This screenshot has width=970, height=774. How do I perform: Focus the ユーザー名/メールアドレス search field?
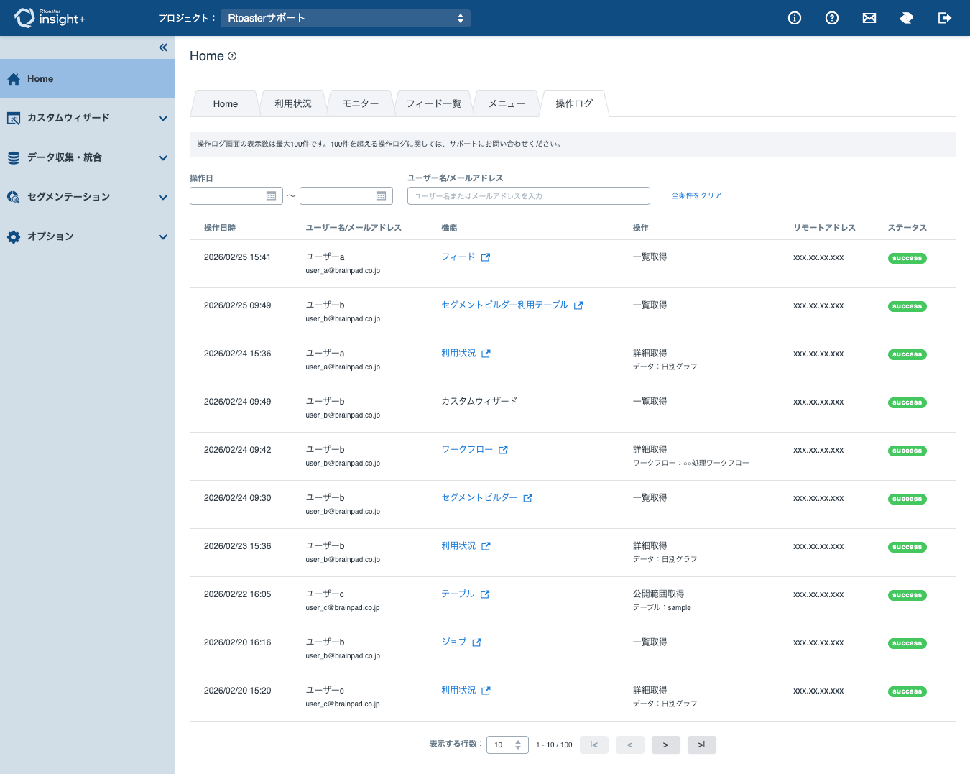(x=529, y=195)
